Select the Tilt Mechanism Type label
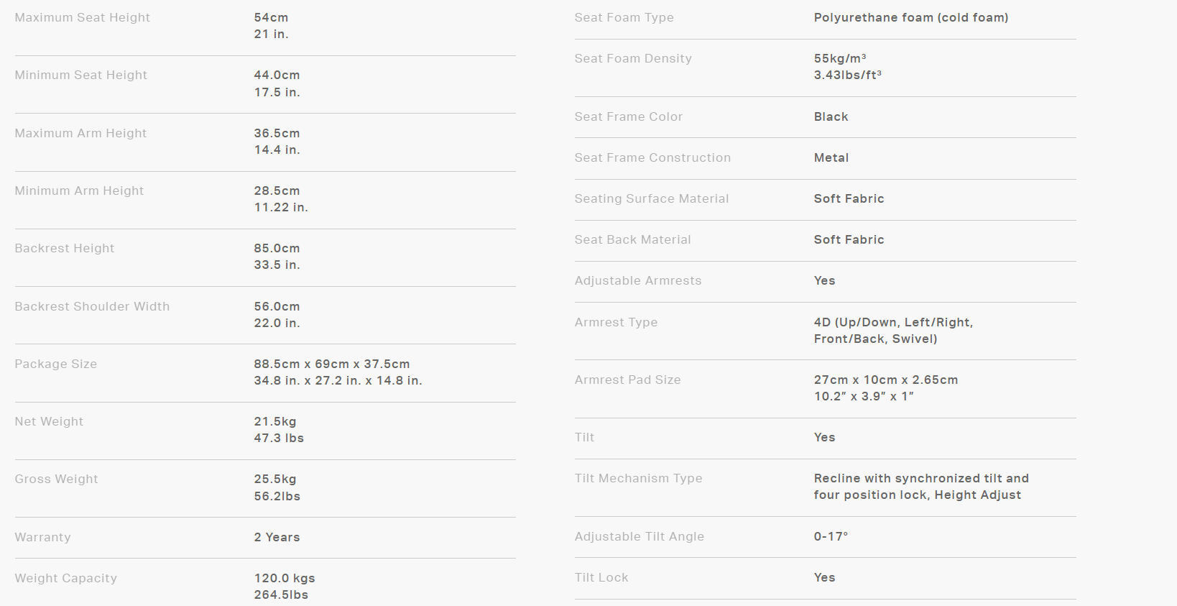Viewport: 1177px width, 606px height. (x=638, y=478)
